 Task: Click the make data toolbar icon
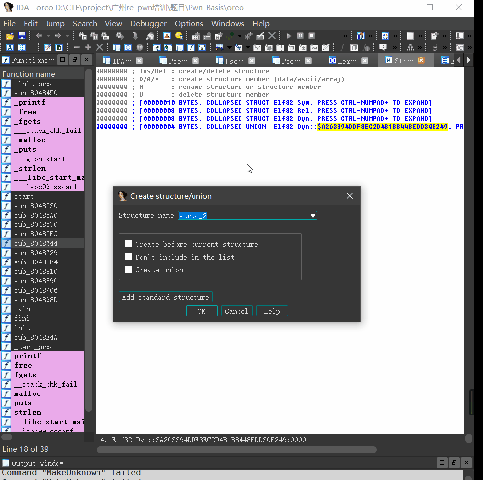click(x=207, y=36)
